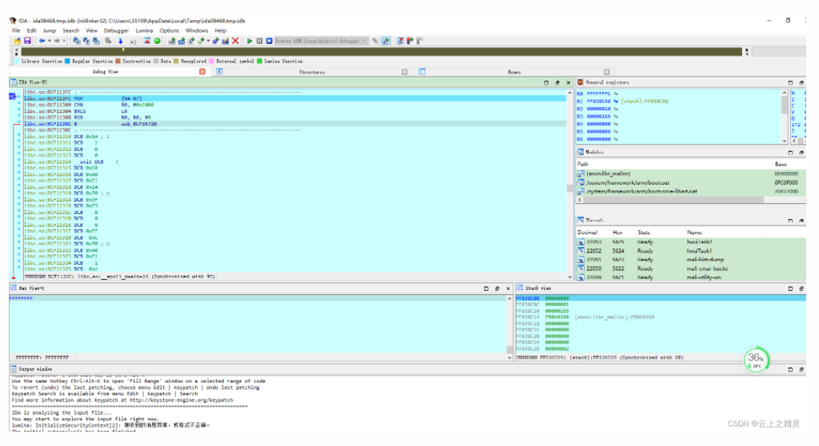Close the Enums tab
Viewport: 819px width, 446px height.
pos(606,72)
